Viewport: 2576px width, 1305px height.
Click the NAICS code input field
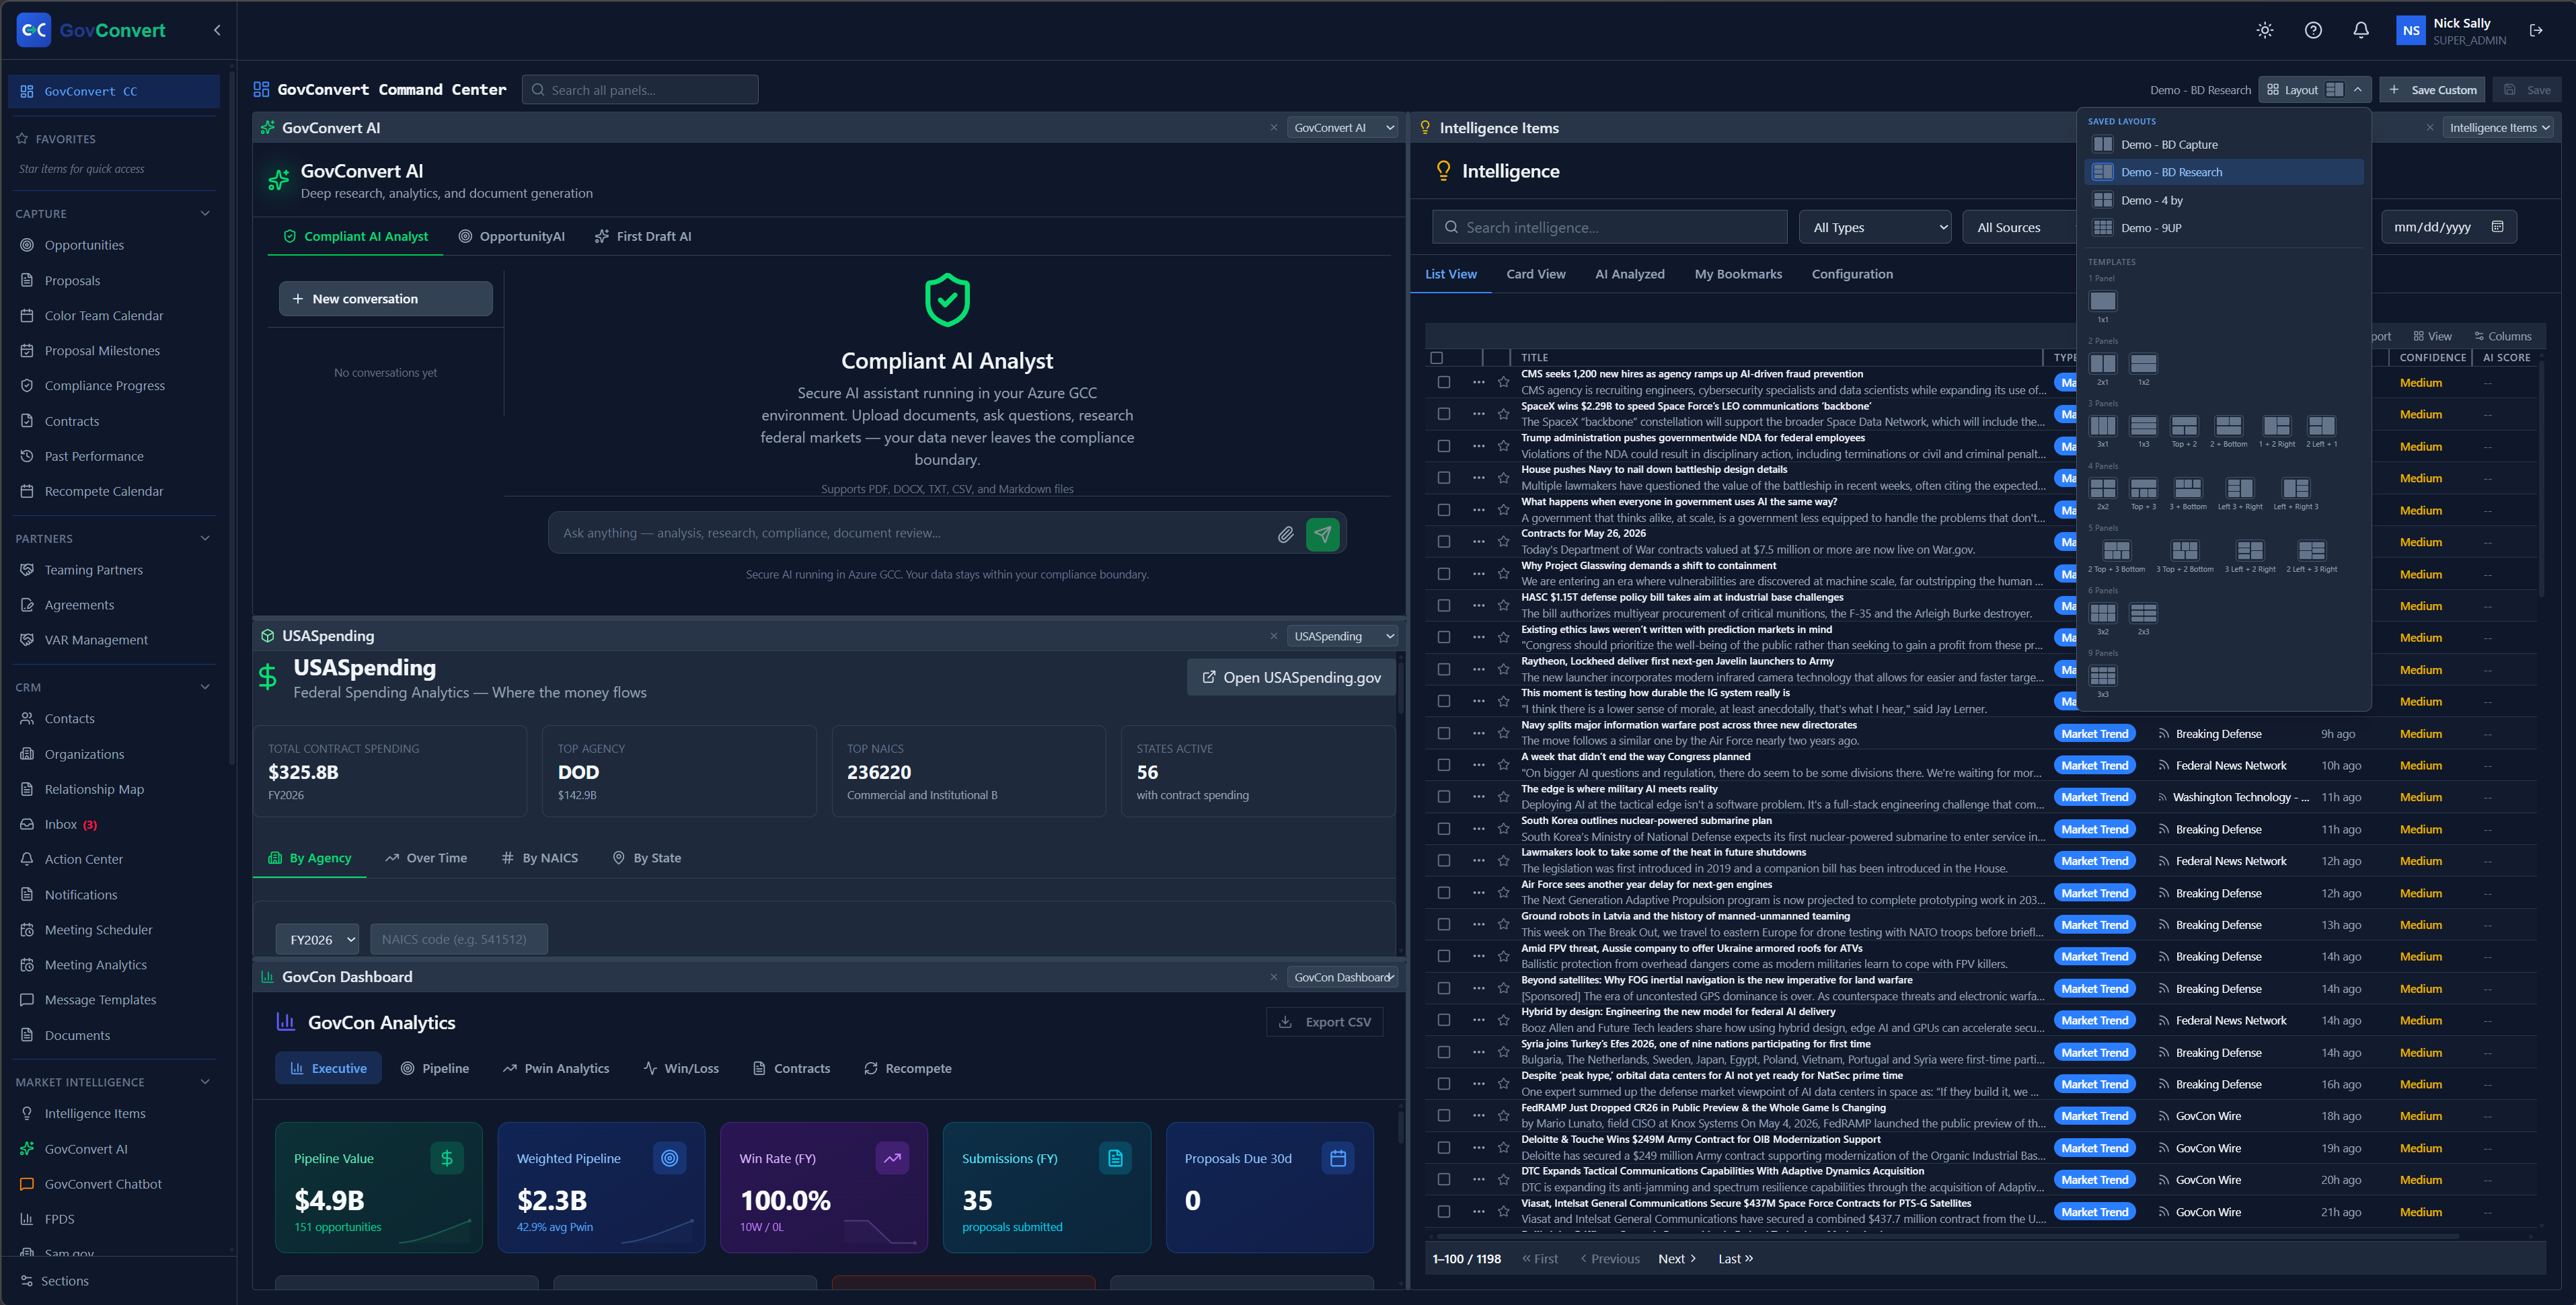(x=459, y=939)
